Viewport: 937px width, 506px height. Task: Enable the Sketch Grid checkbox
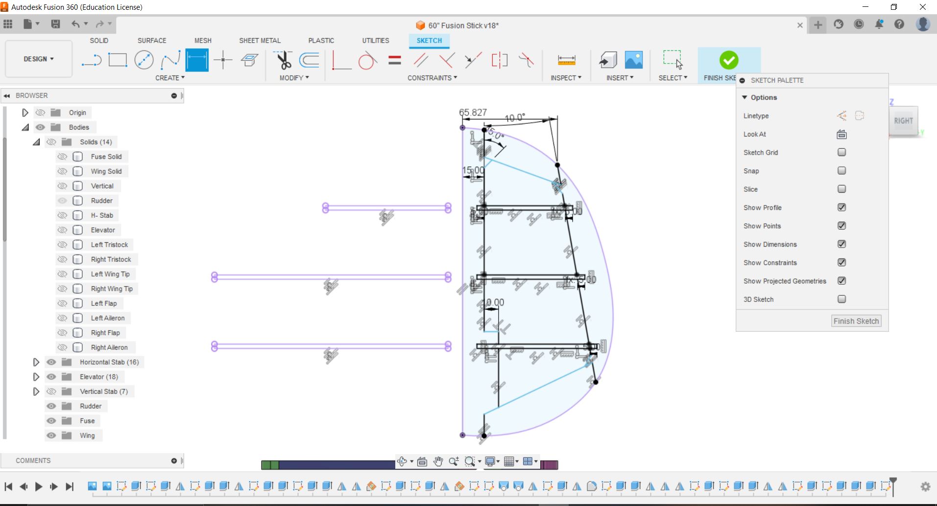(841, 152)
